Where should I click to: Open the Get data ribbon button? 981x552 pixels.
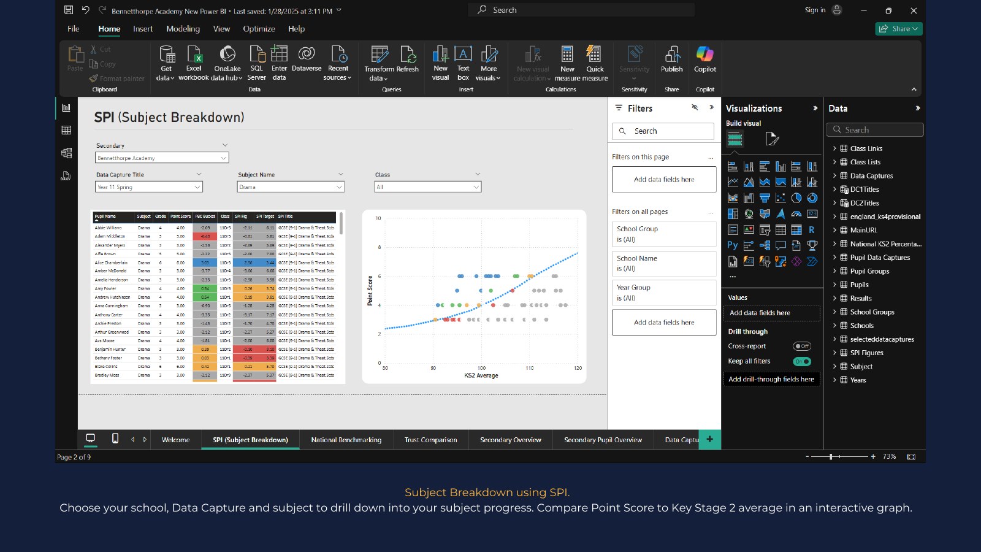[166, 63]
